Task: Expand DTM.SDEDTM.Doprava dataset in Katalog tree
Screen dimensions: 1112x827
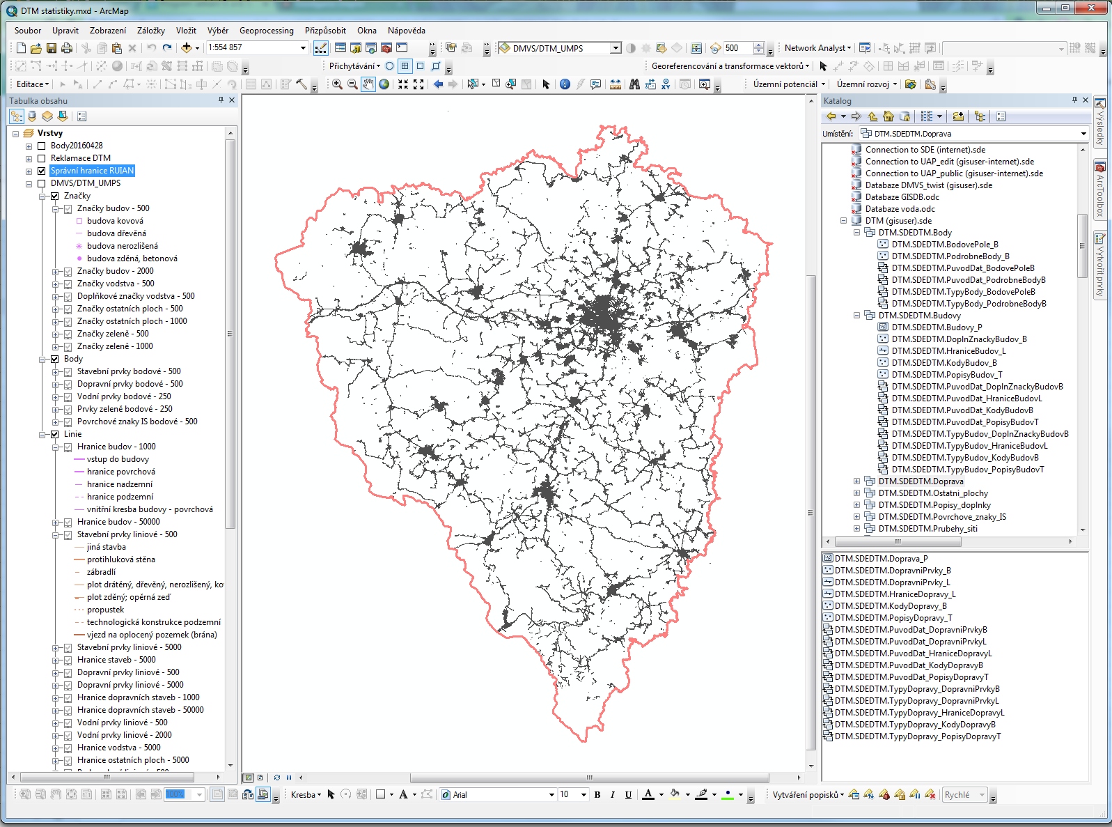Action: (x=856, y=481)
